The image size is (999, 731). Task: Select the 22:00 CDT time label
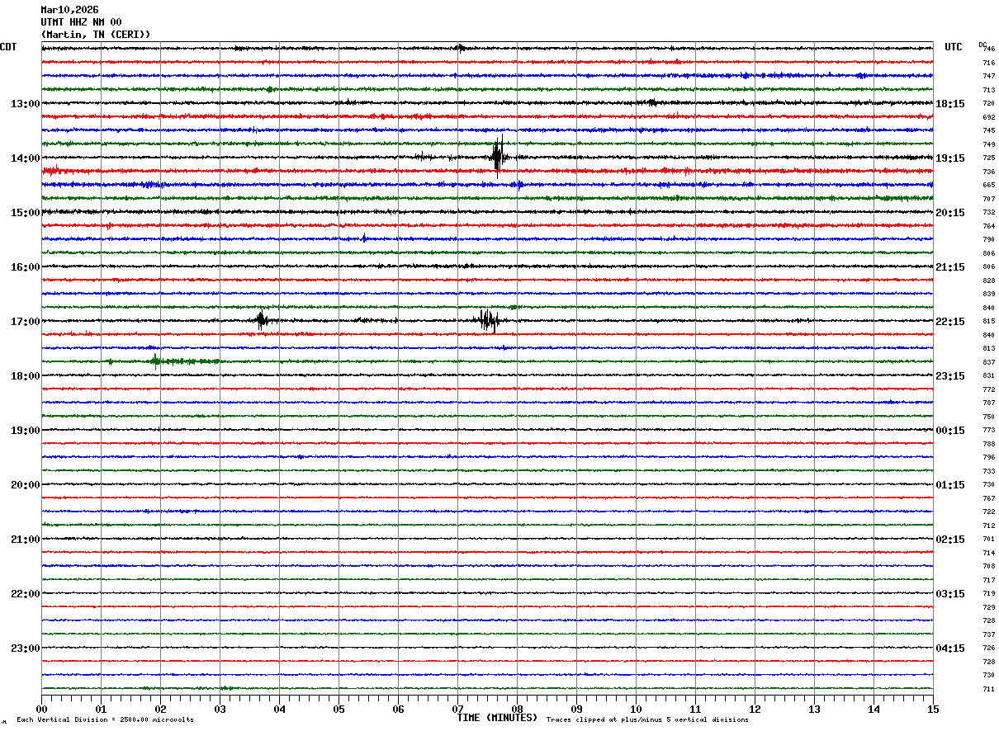(26, 594)
